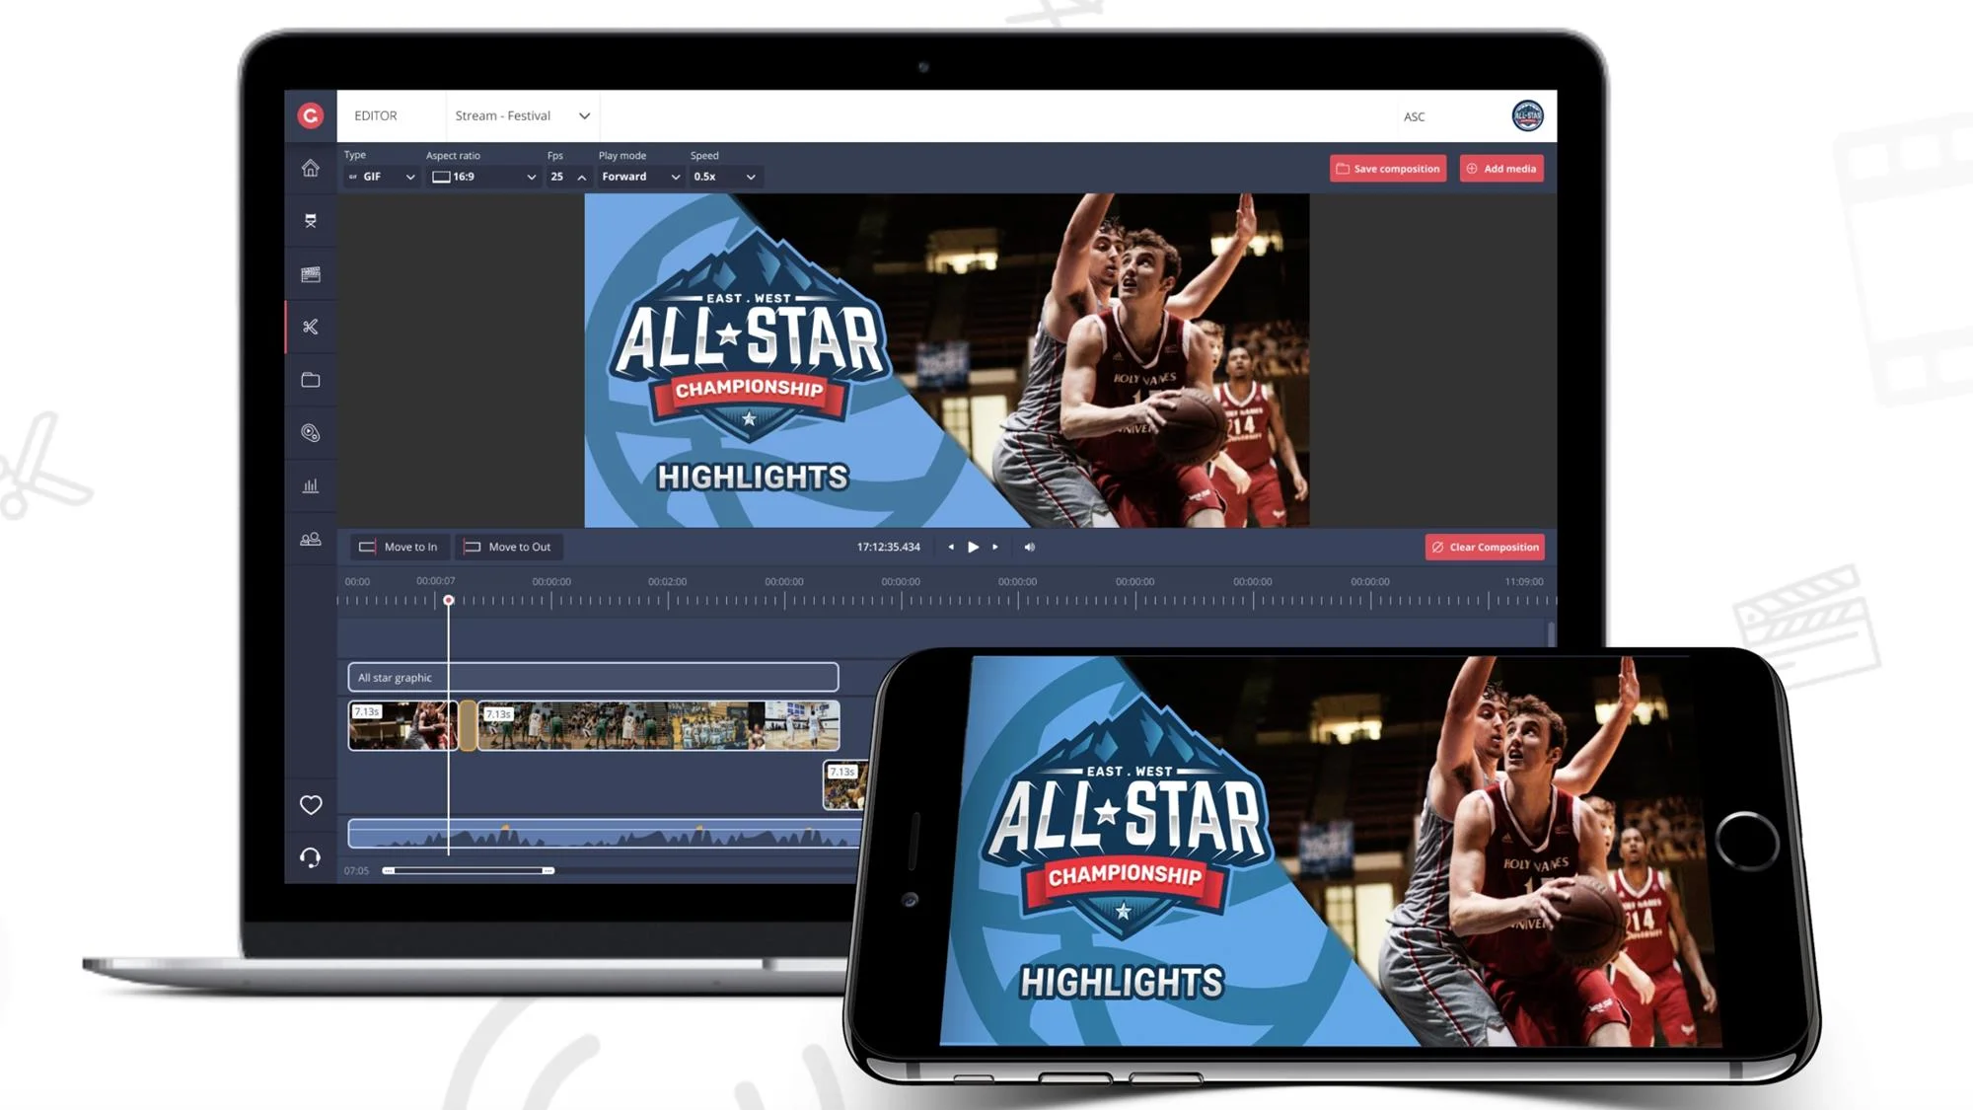Click 11:09:00 on the timeline ruler
The width and height of the screenshot is (1973, 1110).
point(1523,581)
